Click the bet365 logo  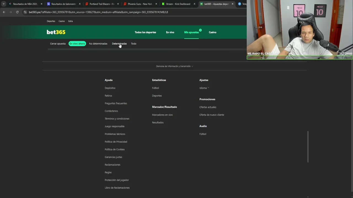56,32
